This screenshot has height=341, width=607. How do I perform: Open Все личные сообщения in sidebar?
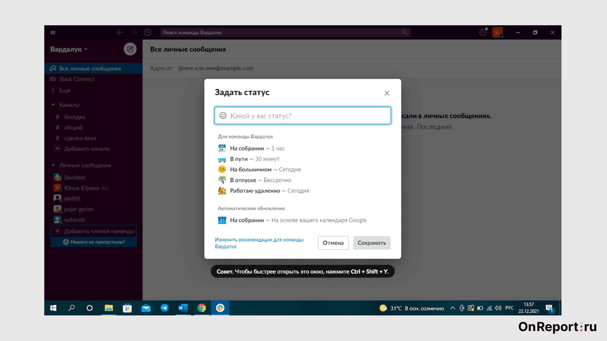tap(93, 69)
